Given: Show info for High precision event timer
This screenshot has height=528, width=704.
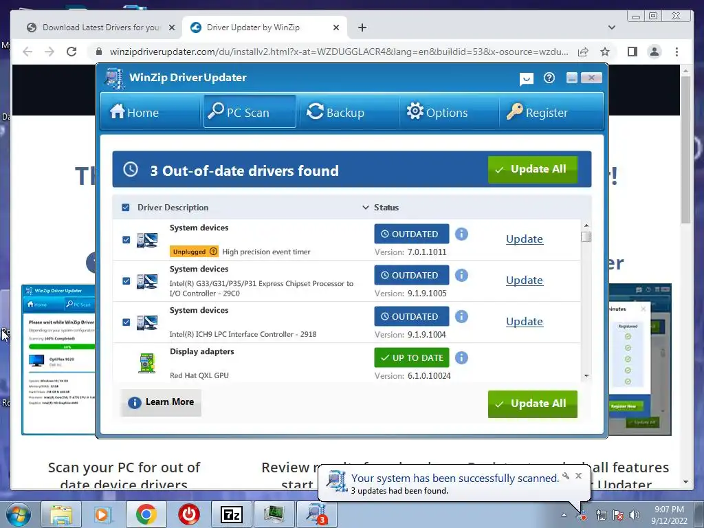Looking at the screenshot, I should pos(461,234).
